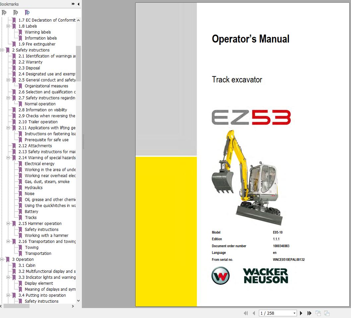Viewport: 351px width, 318px height.
Task: Go to bookmark 2.2 Warranty
Action: point(30,62)
